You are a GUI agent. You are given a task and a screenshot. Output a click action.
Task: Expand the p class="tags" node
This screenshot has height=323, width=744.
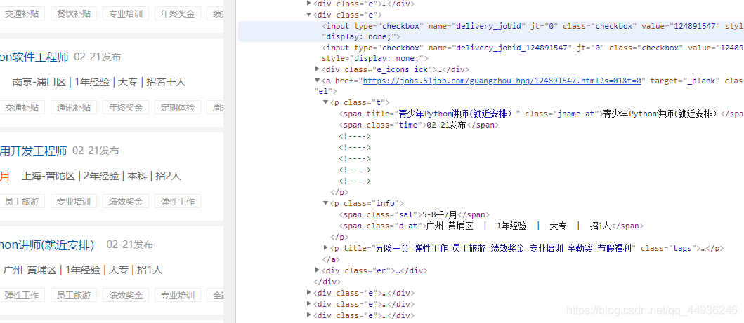326,248
